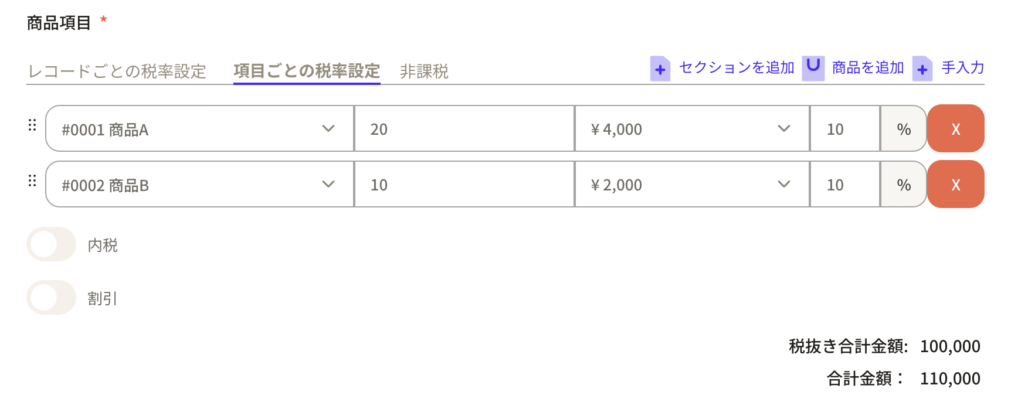Remove the 商品B row with X
The width and height of the screenshot is (1011, 402).
(955, 185)
